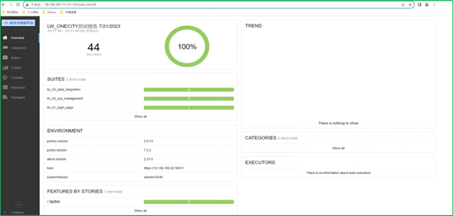Toggle the browser side panel icon
Image resolution: width=453 pixels, height=216 pixels.
coord(419,4)
